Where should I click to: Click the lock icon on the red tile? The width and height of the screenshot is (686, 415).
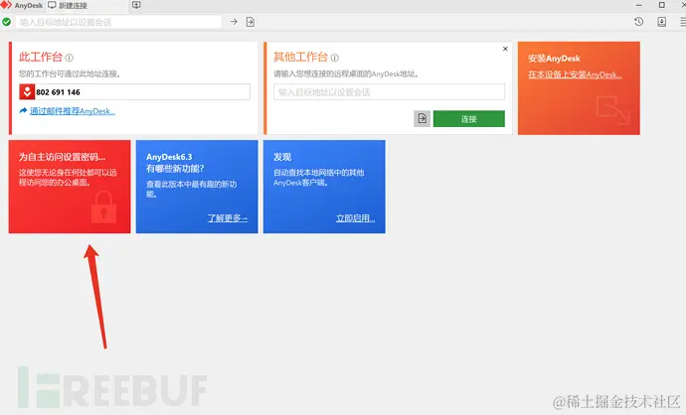click(103, 207)
